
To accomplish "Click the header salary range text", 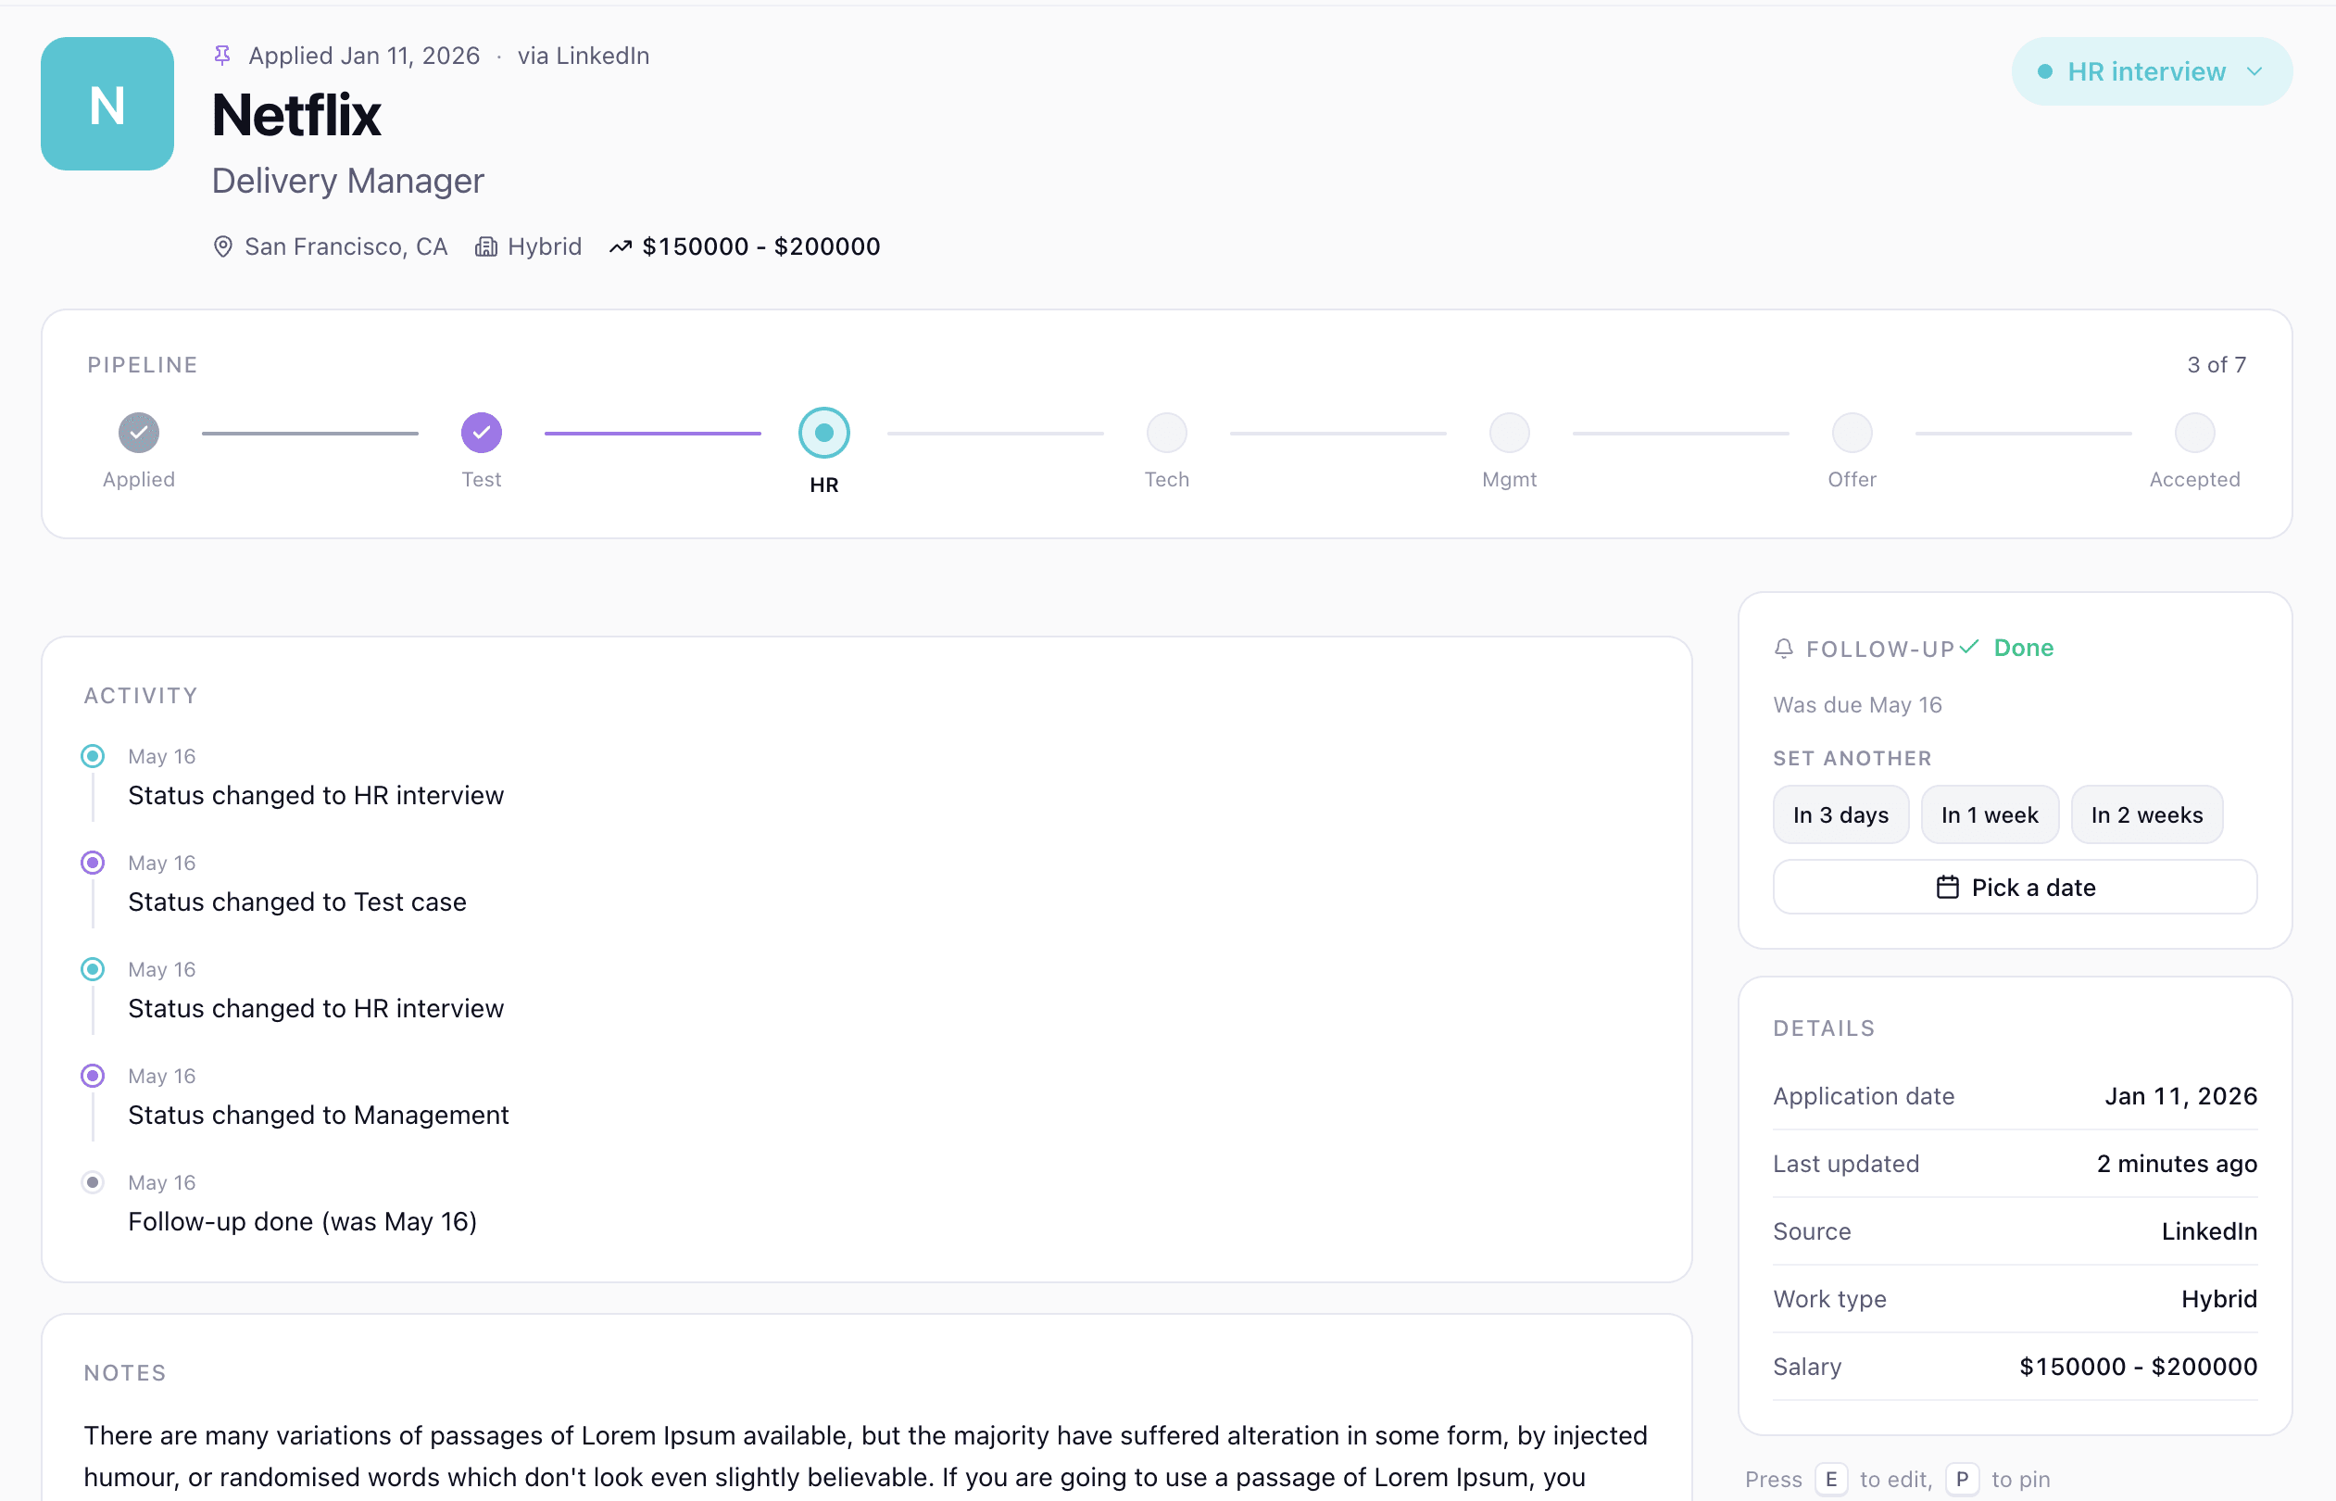I will pos(760,246).
